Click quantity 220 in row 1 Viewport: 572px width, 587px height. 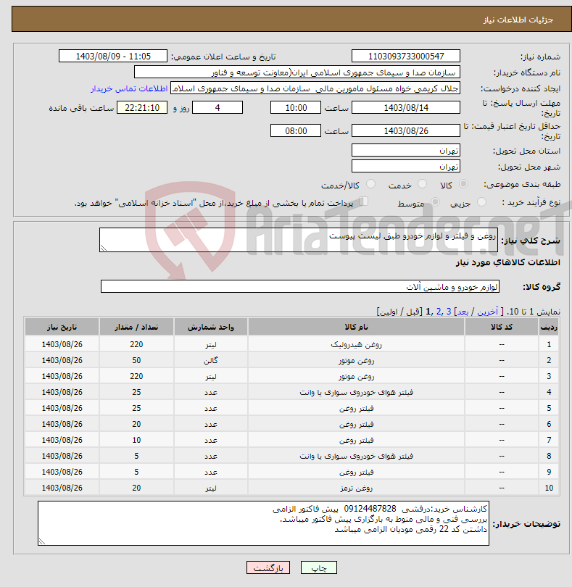click(136, 344)
